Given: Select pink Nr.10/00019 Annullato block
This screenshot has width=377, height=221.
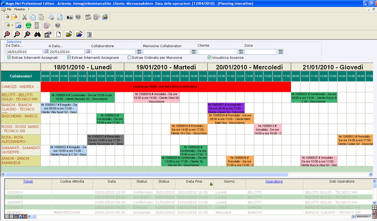Looking at the screenshot, I should click(x=156, y=98).
